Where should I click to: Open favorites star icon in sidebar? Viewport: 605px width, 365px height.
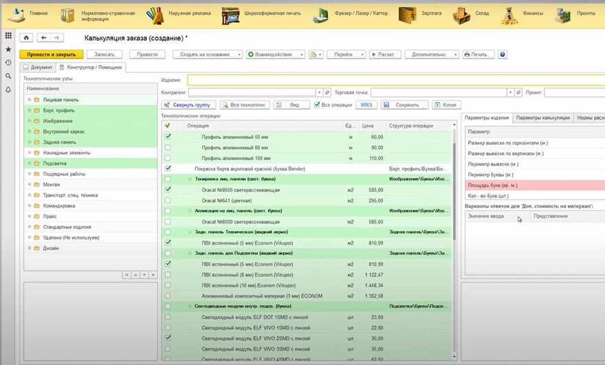(8, 49)
